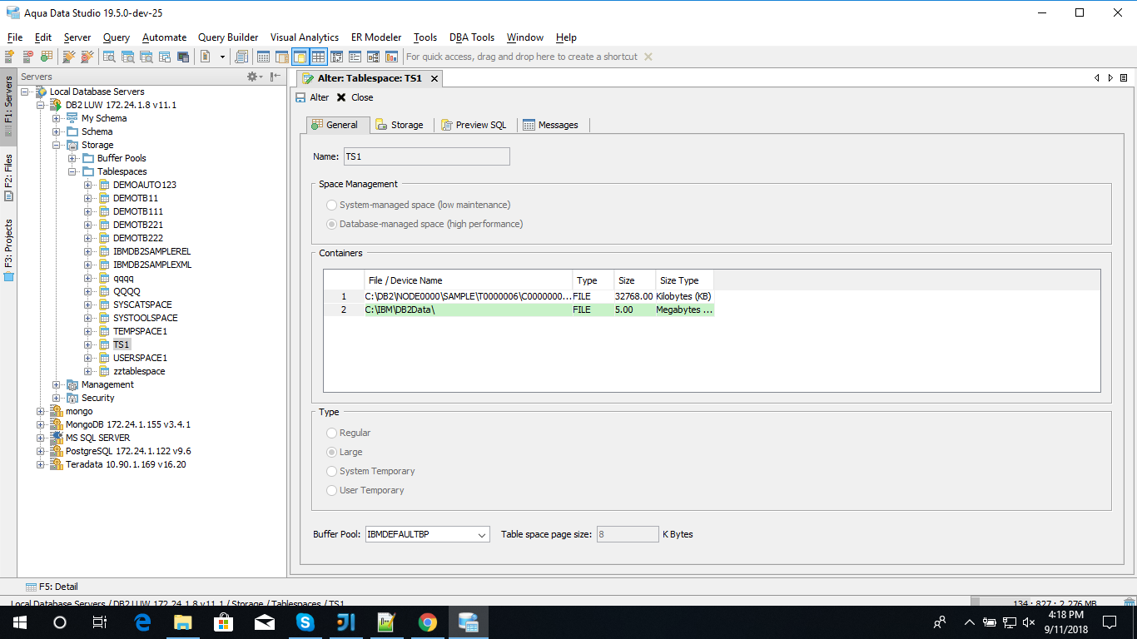The width and height of the screenshot is (1137, 639).
Task: Click the Close button in the Alter toolbar
Action: click(355, 97)
